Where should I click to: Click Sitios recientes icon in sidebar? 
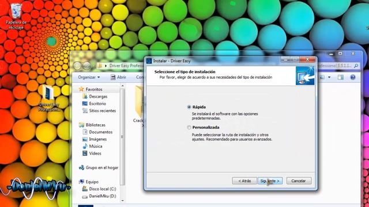click(85, 110)
